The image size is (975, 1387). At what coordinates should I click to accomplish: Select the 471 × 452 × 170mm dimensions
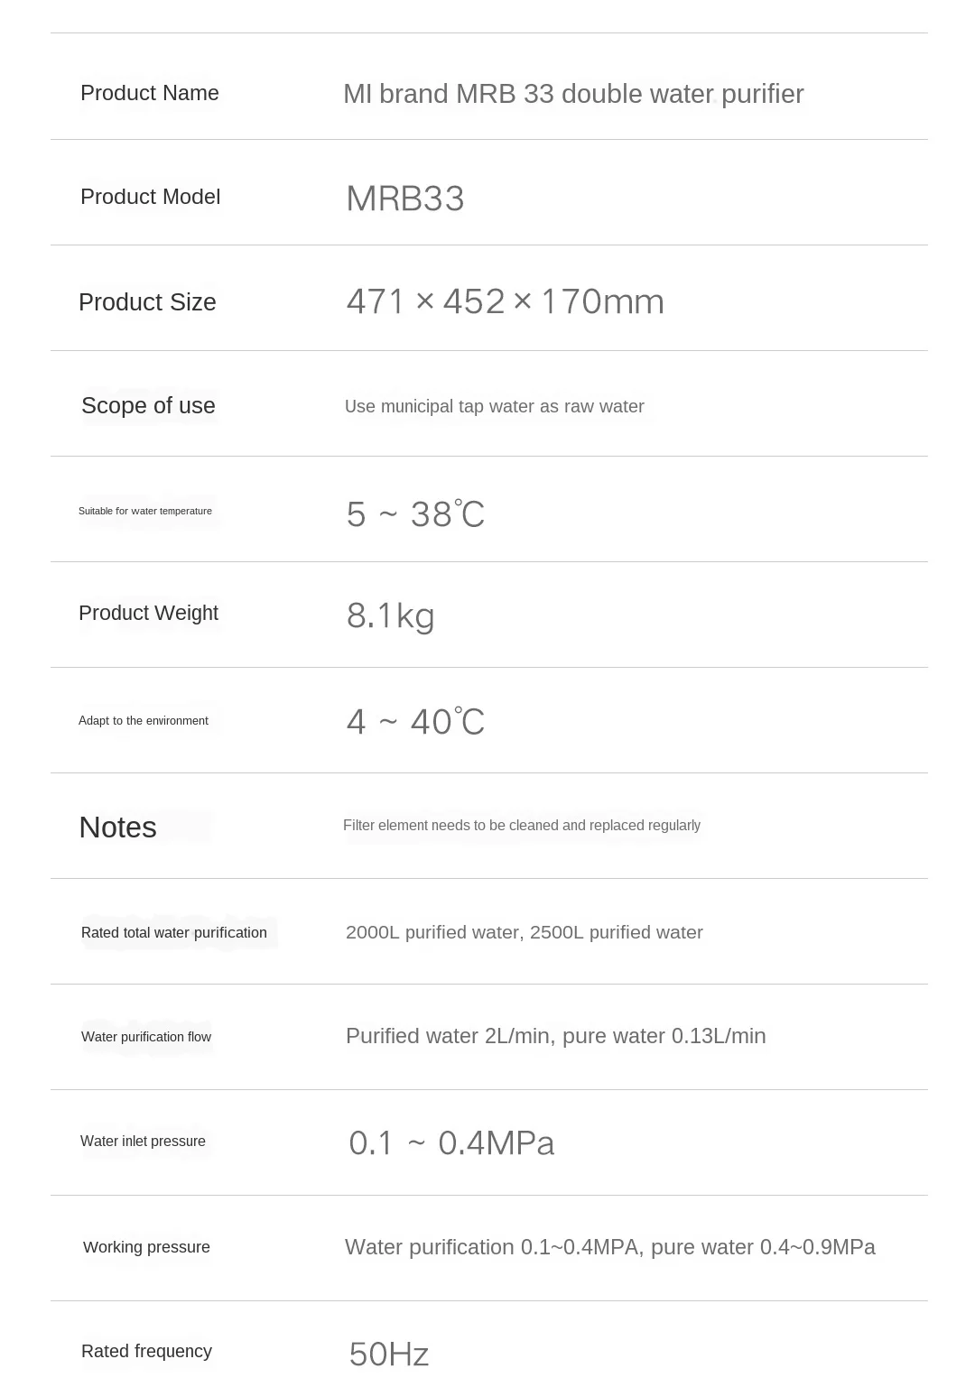[x=506, y=301]
